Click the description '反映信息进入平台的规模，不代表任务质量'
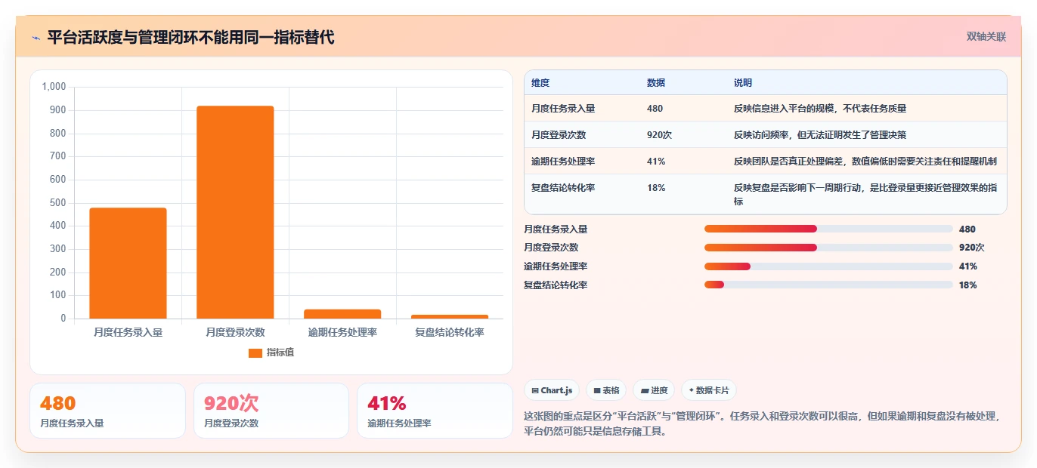1037x468 pixels. coord(820,109)
